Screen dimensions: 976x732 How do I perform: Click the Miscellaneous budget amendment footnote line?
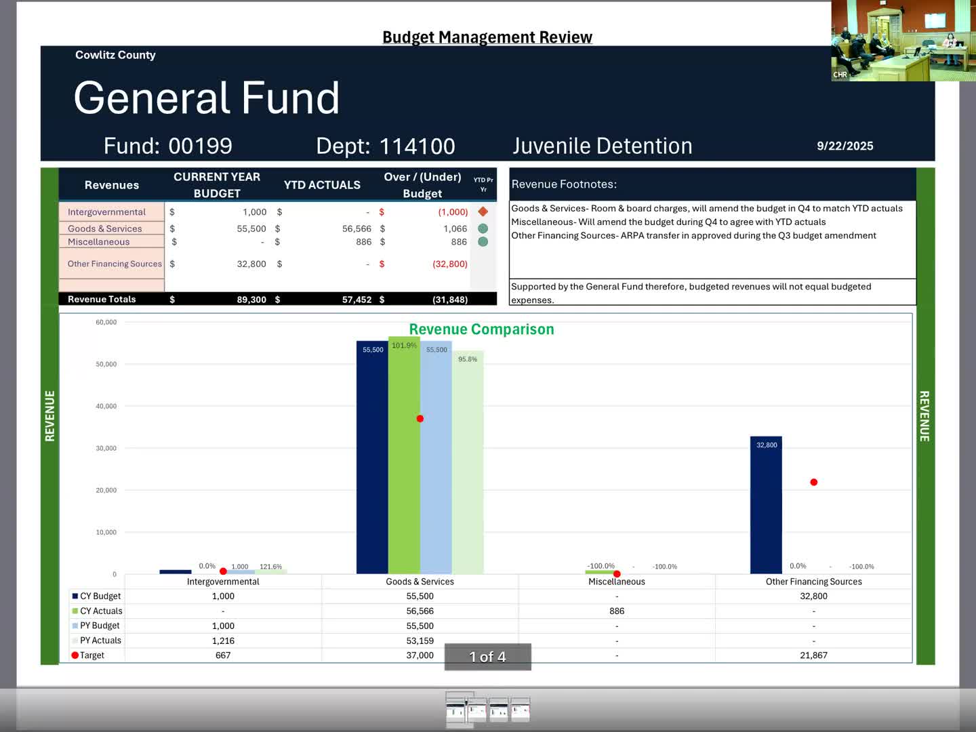click(668, 222)
